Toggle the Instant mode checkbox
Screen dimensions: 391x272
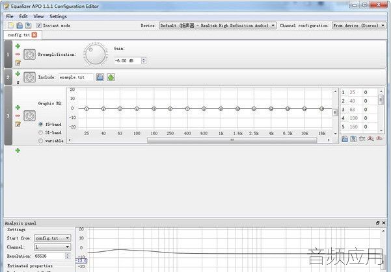39,25
